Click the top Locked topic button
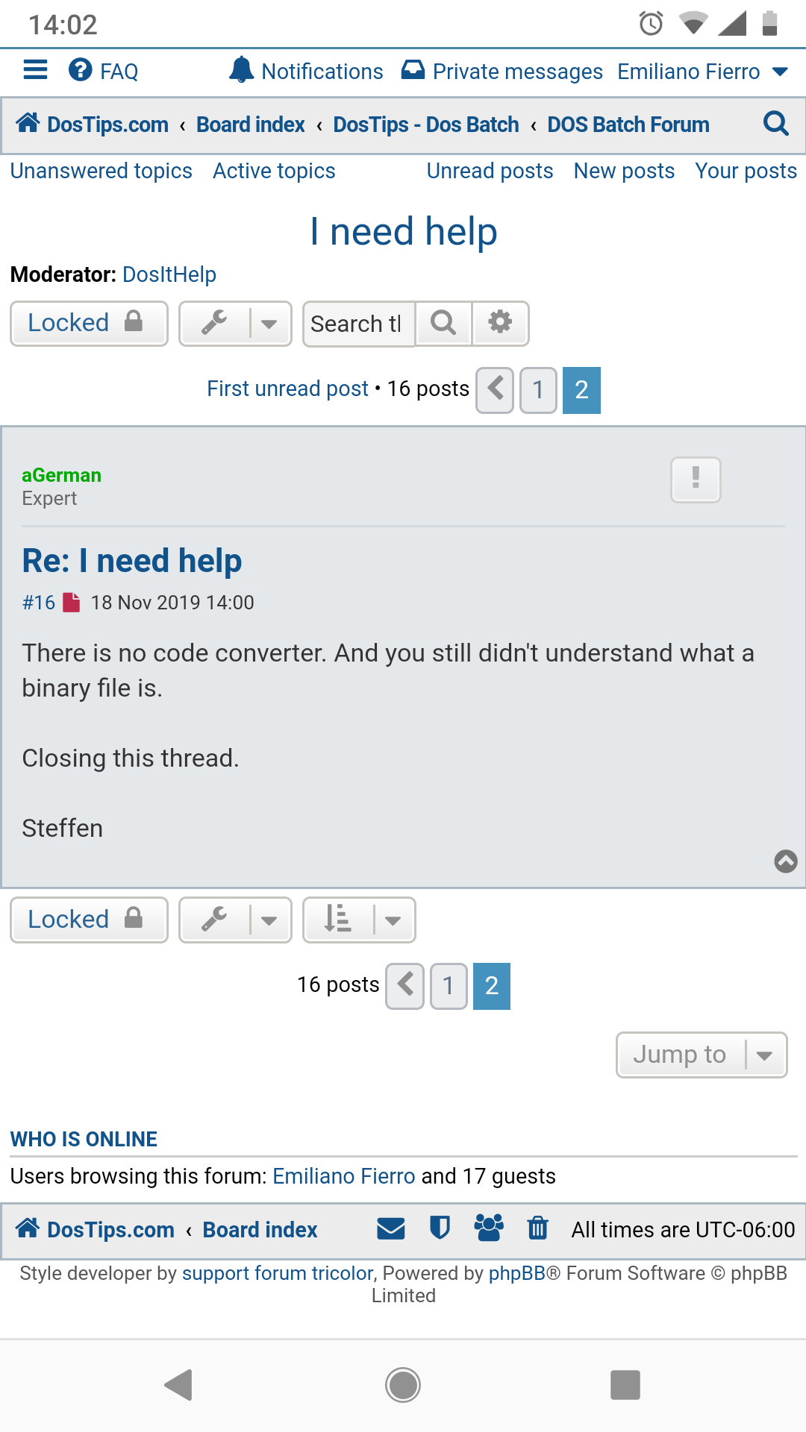This screenshot has width=806, height=1432. pyautogui.click(x=89, y=324)
